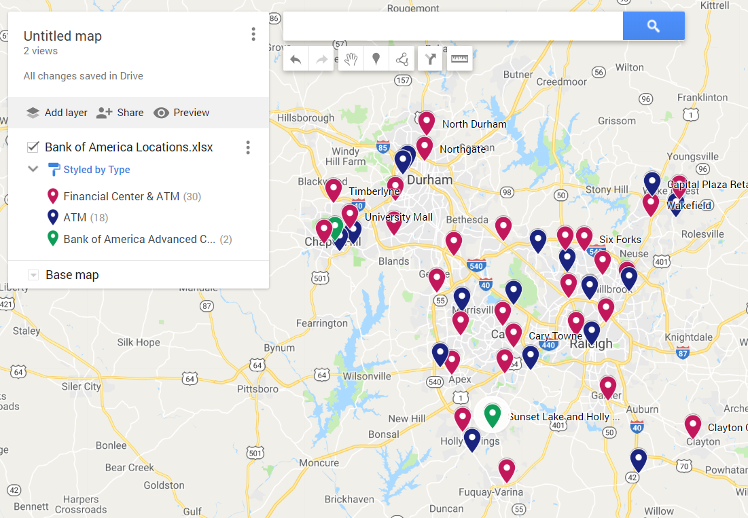Image resolution: width=748 pixels, height=518 pixels.
Task: Click the map search input field
Action: tap(453, 26)
